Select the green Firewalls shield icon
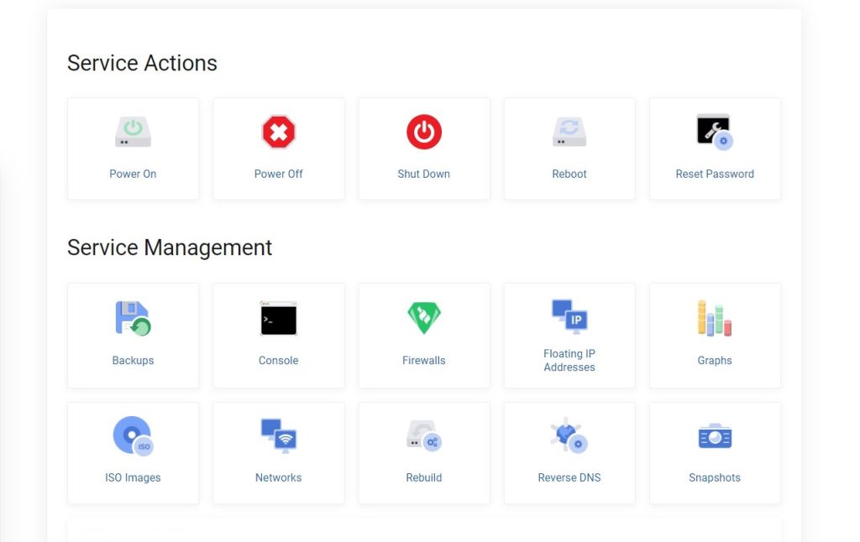This screenshot has height=542, width=860. 423,317
